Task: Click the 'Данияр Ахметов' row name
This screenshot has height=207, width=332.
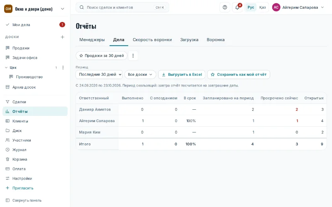Action: coord(95,109)
